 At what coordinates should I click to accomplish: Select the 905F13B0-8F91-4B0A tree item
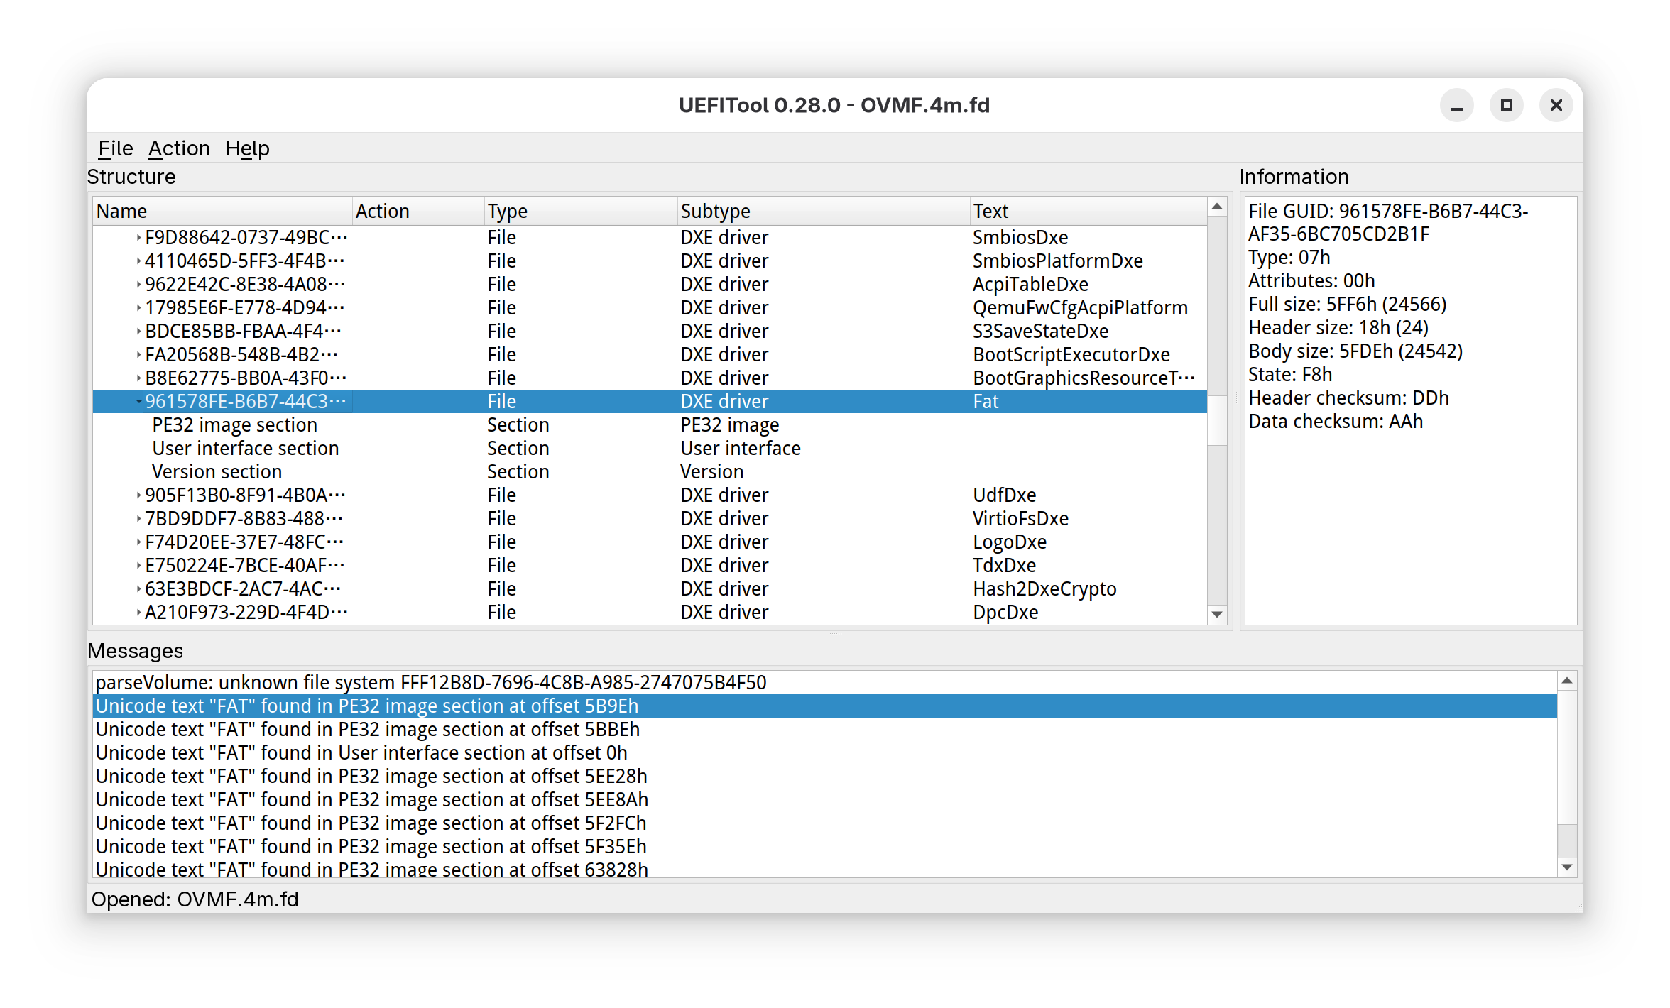click(x=245, y=495)
